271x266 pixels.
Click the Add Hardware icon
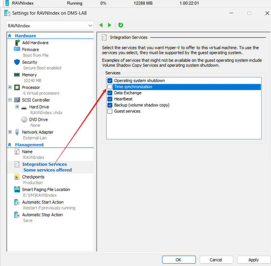[17, 43]
